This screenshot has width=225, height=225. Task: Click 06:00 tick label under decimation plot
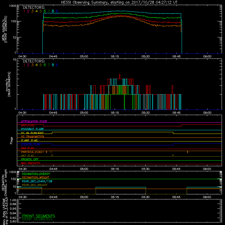[207, 197]
